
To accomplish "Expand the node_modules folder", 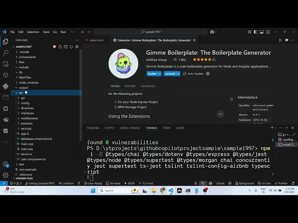I will pos(47,83).
